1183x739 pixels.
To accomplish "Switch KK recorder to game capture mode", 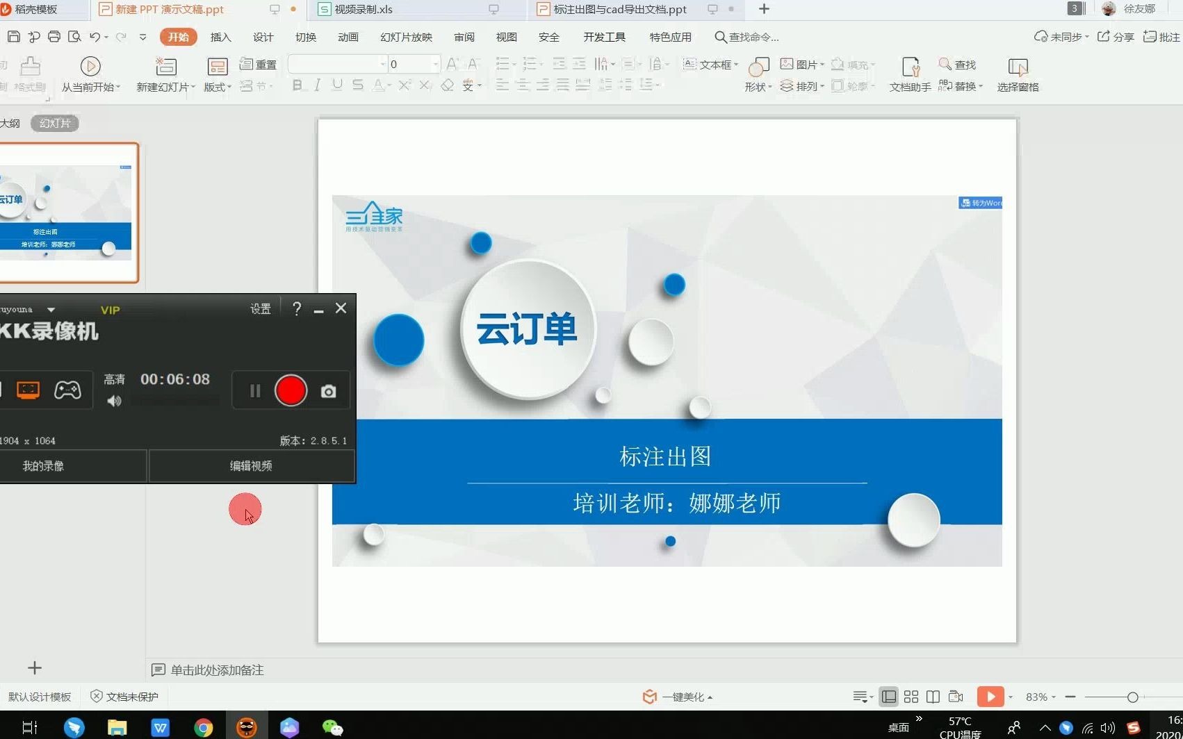I will (x=67, y=390).
